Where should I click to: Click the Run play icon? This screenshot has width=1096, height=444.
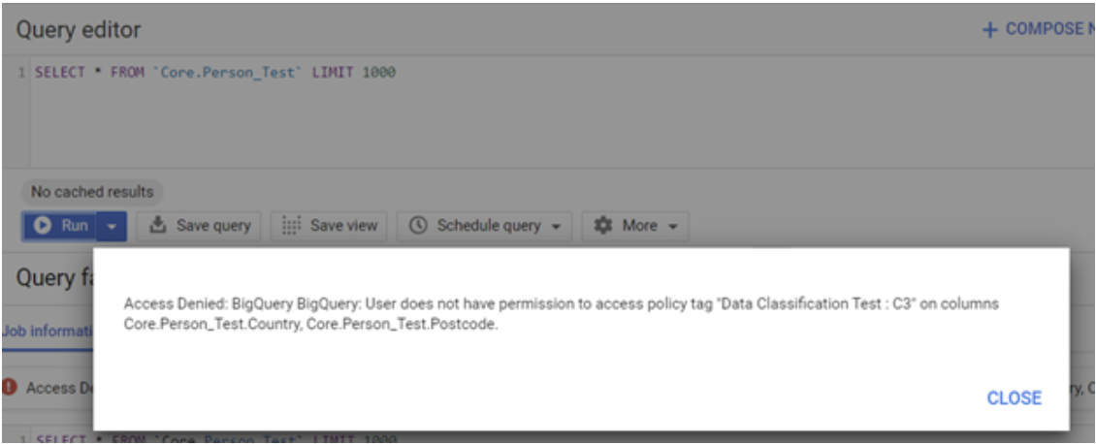43,225
